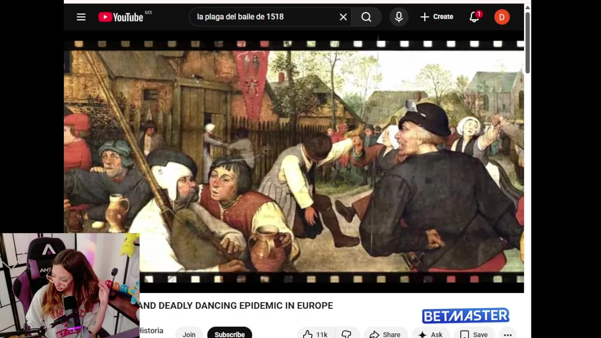Open the notifications bell

point(474,17)
